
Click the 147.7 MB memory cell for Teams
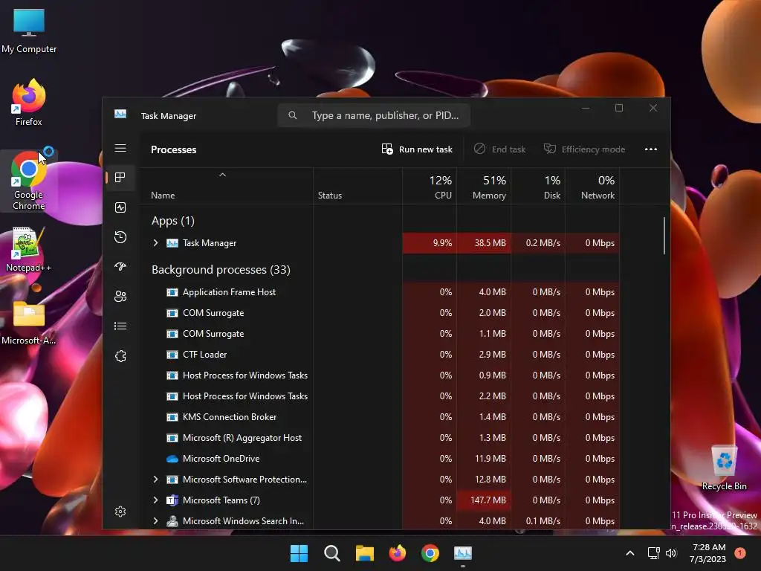coord(484,500)
